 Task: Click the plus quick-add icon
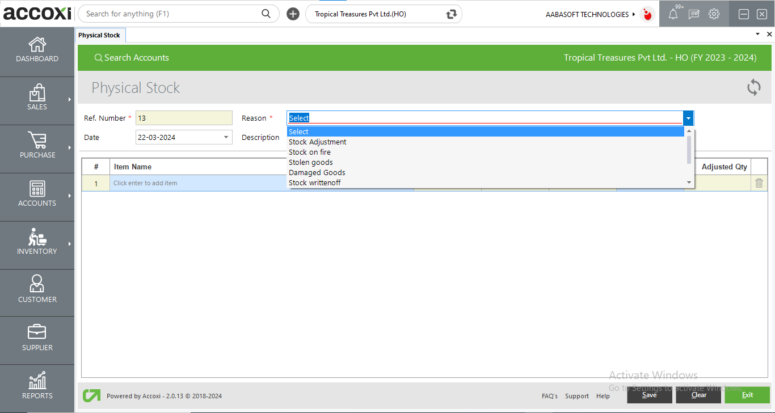pyautogui.click(x=293, y=14)
